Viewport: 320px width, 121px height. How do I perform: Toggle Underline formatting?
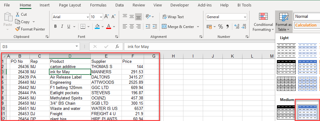click(69, 26)
